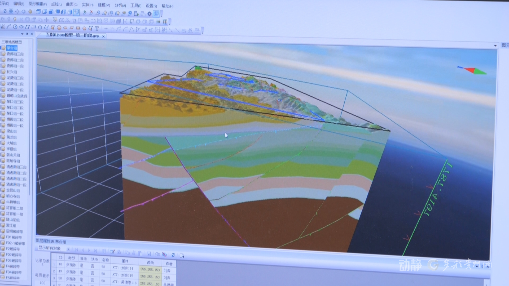Image resolution: width=509 pixels, height=286 pixels.
Task: Open the 建模(M) menu
Action: click(104, 5)
